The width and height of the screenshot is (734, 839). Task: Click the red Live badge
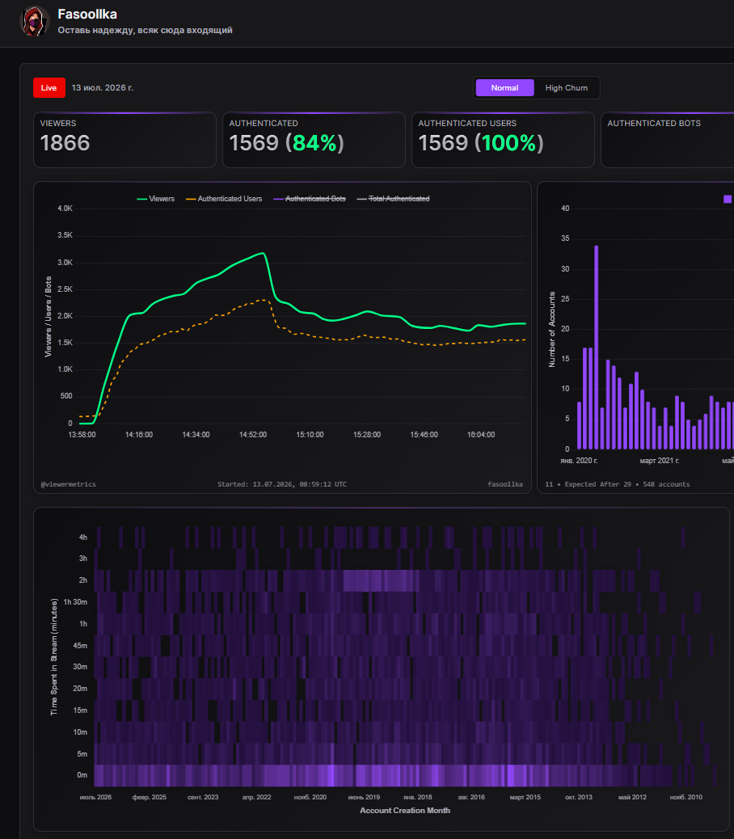[49, 88]
